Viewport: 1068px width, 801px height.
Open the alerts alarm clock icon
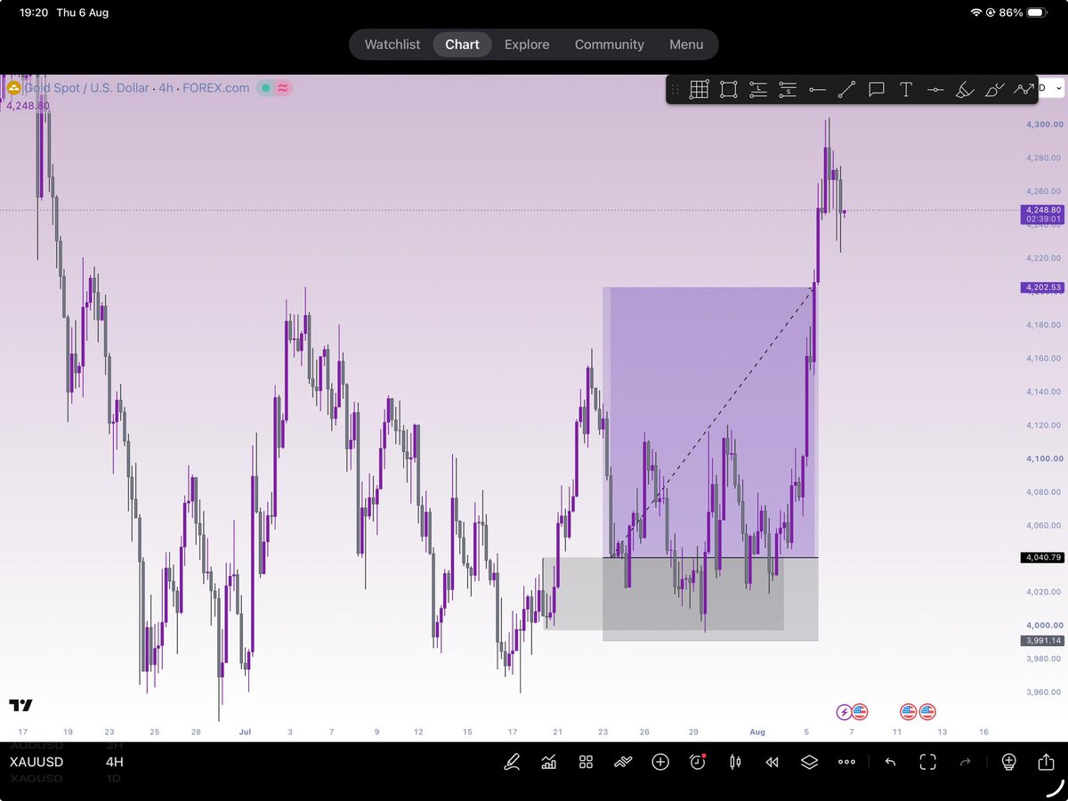[x=698, y=762]
